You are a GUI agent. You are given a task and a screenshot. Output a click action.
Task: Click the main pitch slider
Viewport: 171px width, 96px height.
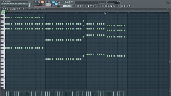32,4
